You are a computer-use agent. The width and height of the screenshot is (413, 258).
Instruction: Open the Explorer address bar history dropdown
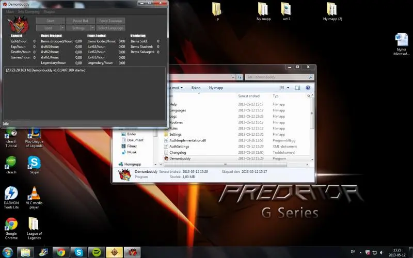pos(233,77)
